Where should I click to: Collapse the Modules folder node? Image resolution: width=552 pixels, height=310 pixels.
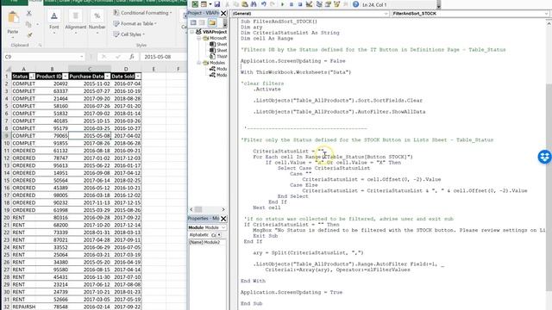[x=199, y=63]
